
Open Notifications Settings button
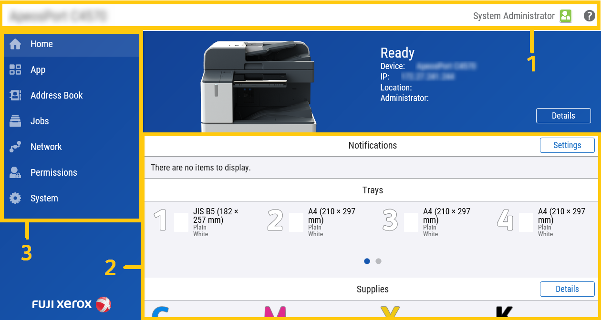[x=567, y=145]
